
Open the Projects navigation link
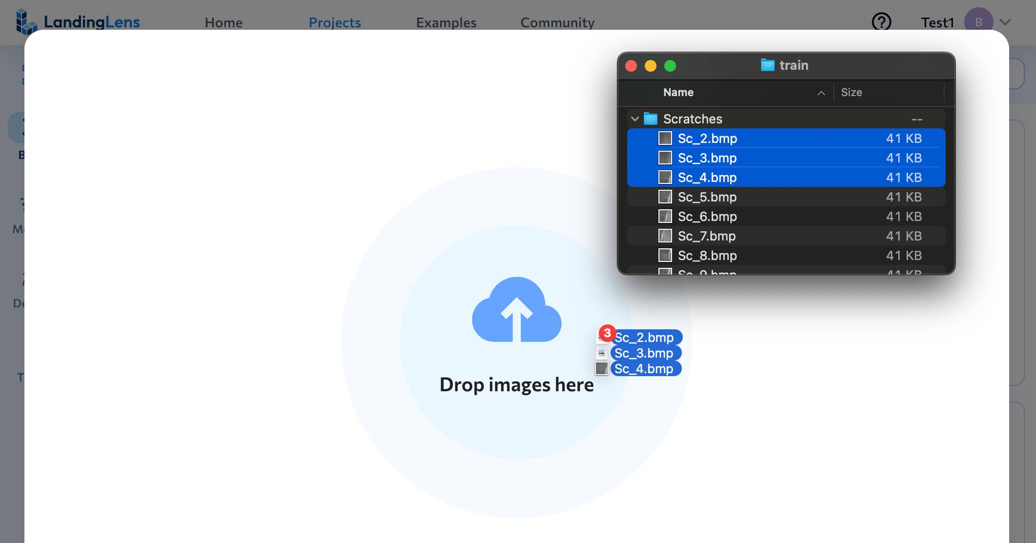click(x=335, y=22)
